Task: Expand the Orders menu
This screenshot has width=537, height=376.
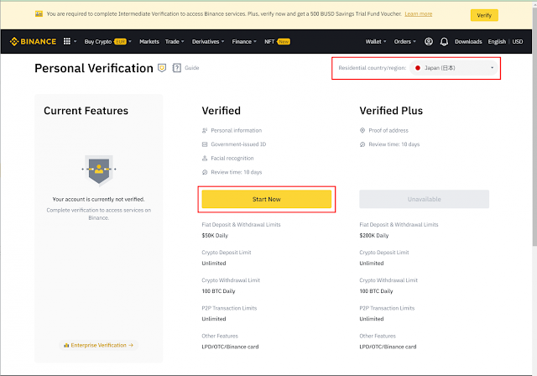Action: (404, 41)
